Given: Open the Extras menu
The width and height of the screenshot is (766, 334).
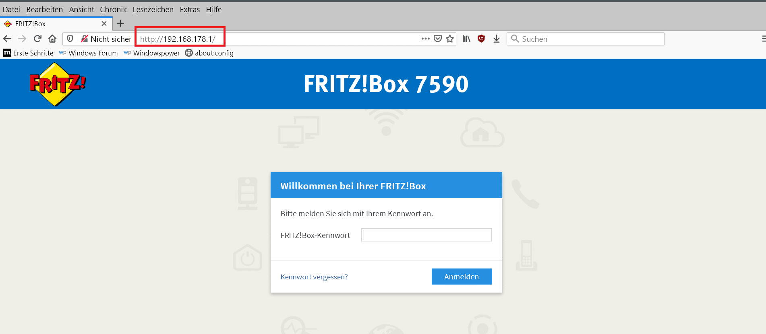Looking at the screenshot, I should [x=190, y=9].
